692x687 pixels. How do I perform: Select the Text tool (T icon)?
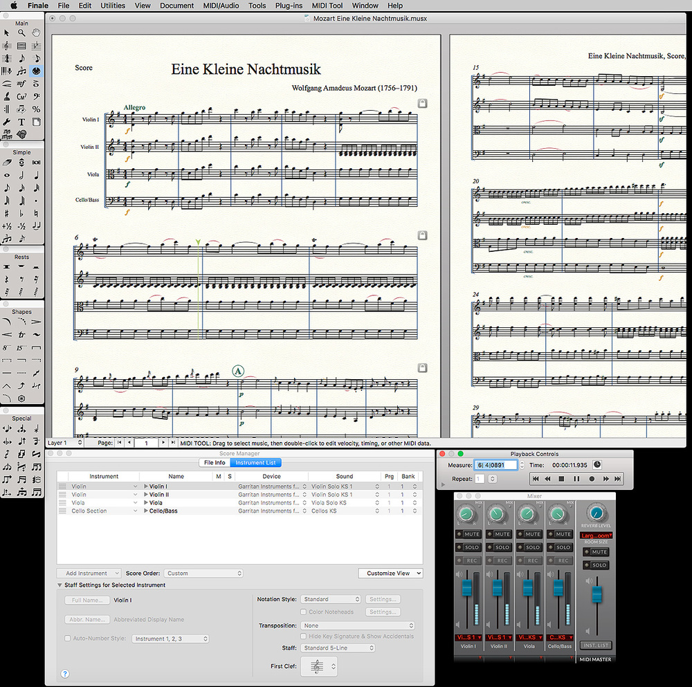point(21,122)
